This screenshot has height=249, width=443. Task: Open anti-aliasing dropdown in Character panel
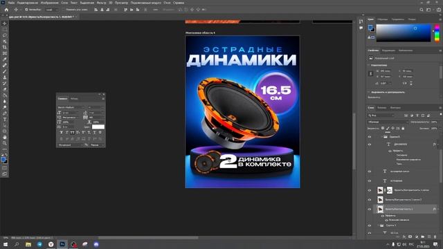(x=96, y=145)
